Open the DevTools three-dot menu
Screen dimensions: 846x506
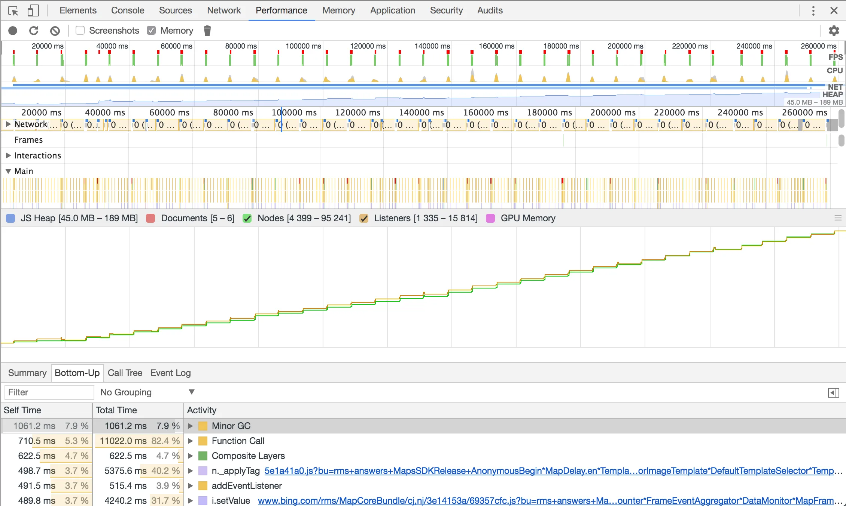coord(813,11)
